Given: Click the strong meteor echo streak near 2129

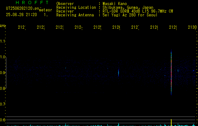Looking at the screenshot, I should pos(171,72).
